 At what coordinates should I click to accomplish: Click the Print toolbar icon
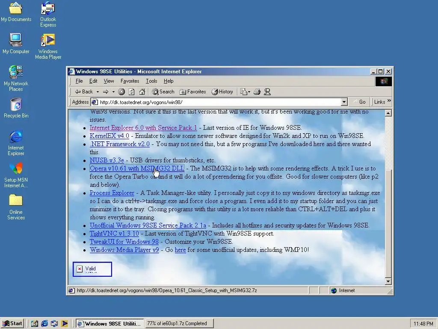(x=257, y=92)
